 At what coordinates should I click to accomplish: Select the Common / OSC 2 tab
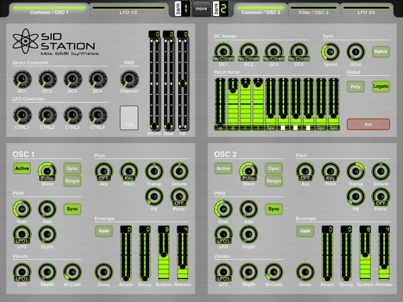coord(261,10)
